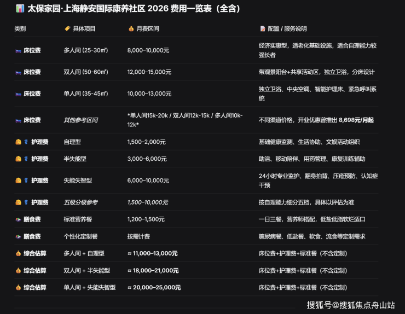Select the price 6,000–10,000元
Screen dimensions: 405x314
(x=148, y=181)
